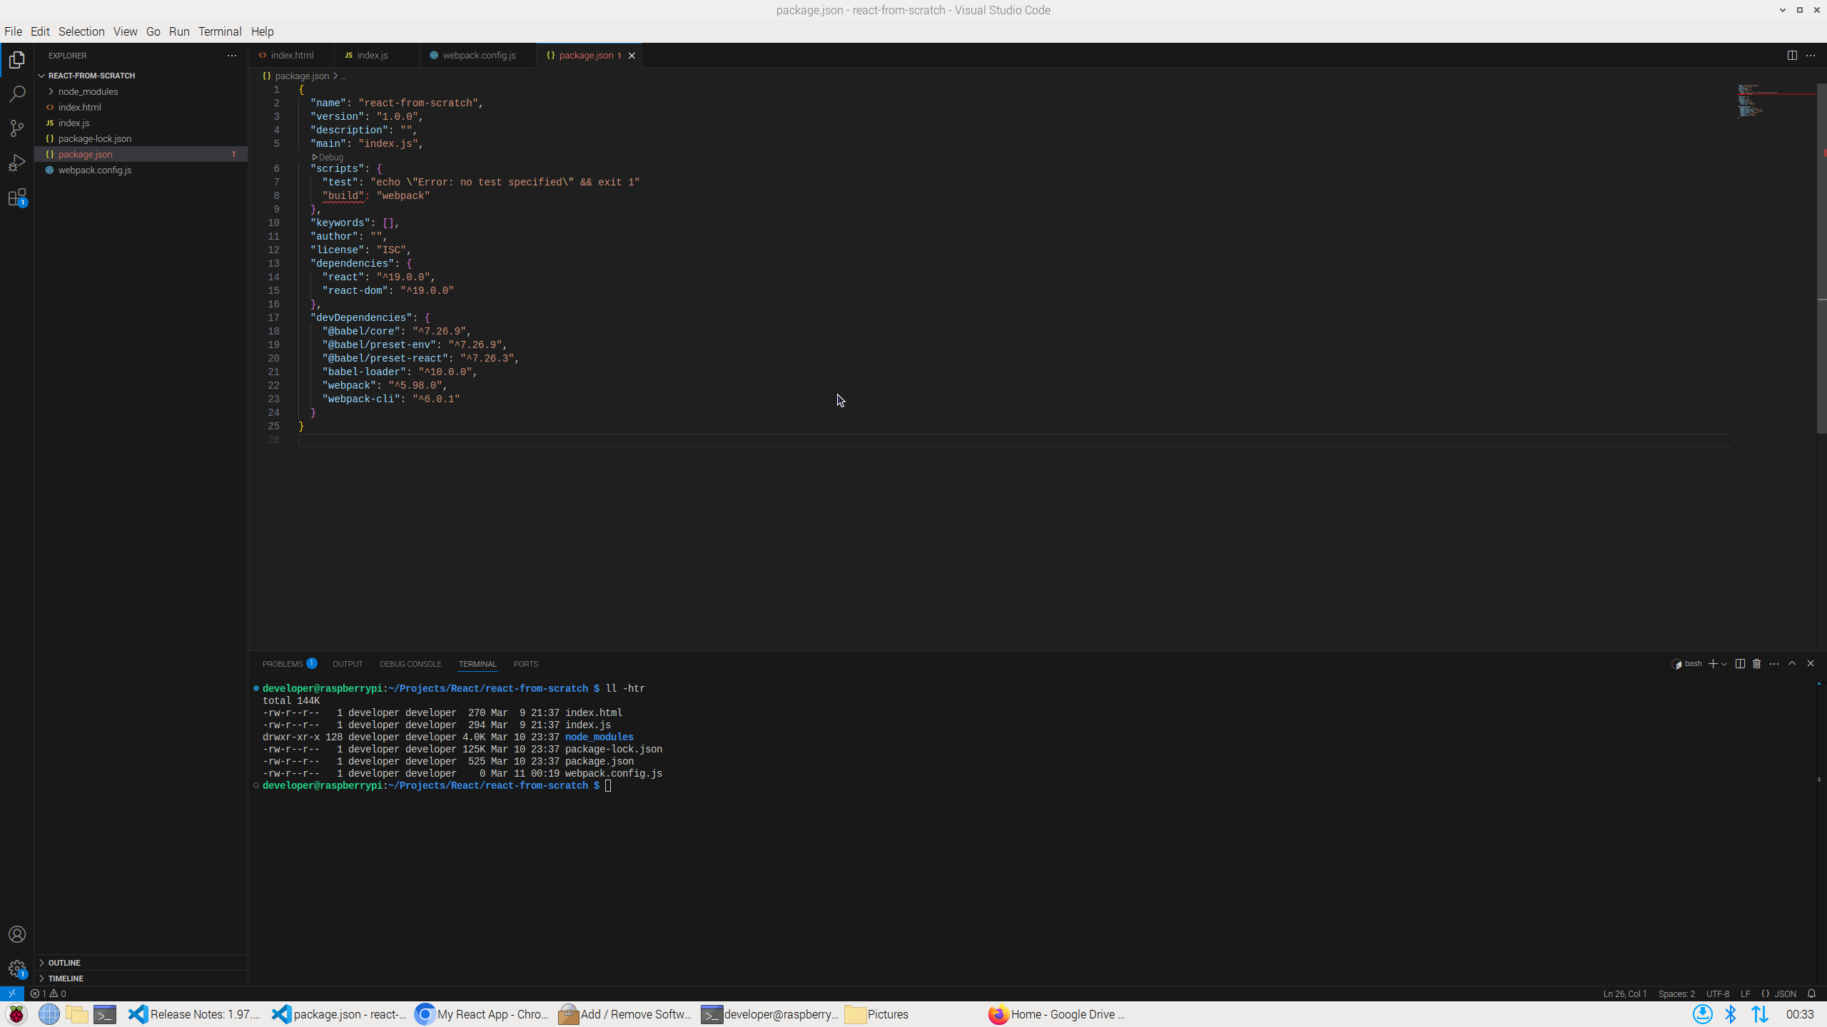Open editor more actions ellipsis
This screenshot has height=1027, width=1827.
(1811, 56)
